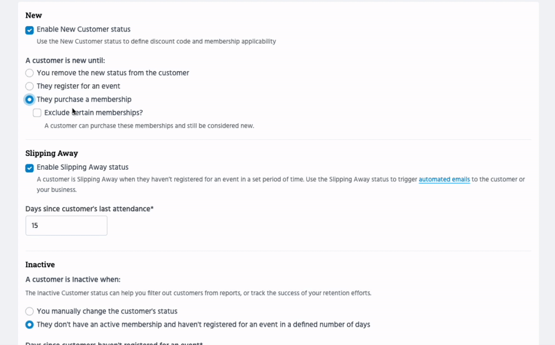
Task: Uncheck the Enable Slipping Away status checkbox
Action: [29, 168]
